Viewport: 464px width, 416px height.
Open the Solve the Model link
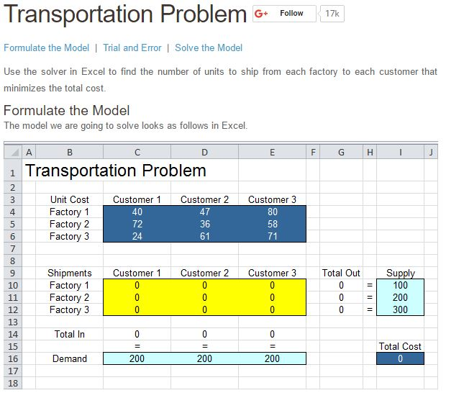point(209,48)
